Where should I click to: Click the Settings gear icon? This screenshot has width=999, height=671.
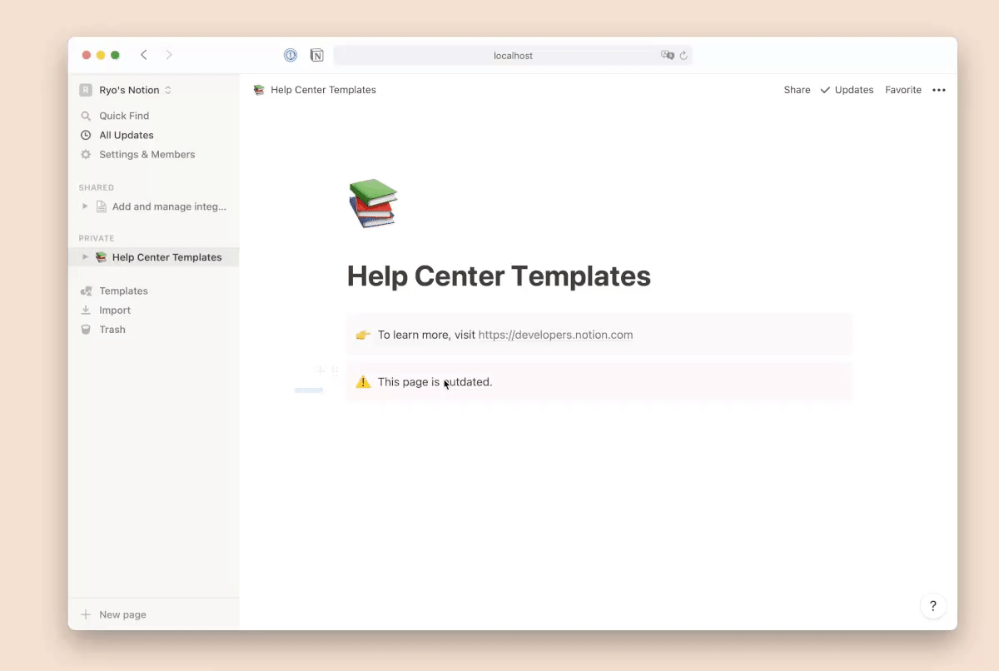86,154
